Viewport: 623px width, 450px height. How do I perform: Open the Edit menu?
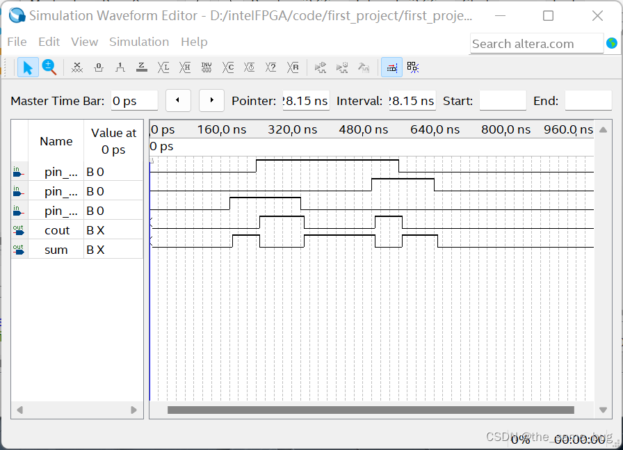coord(49,42)
